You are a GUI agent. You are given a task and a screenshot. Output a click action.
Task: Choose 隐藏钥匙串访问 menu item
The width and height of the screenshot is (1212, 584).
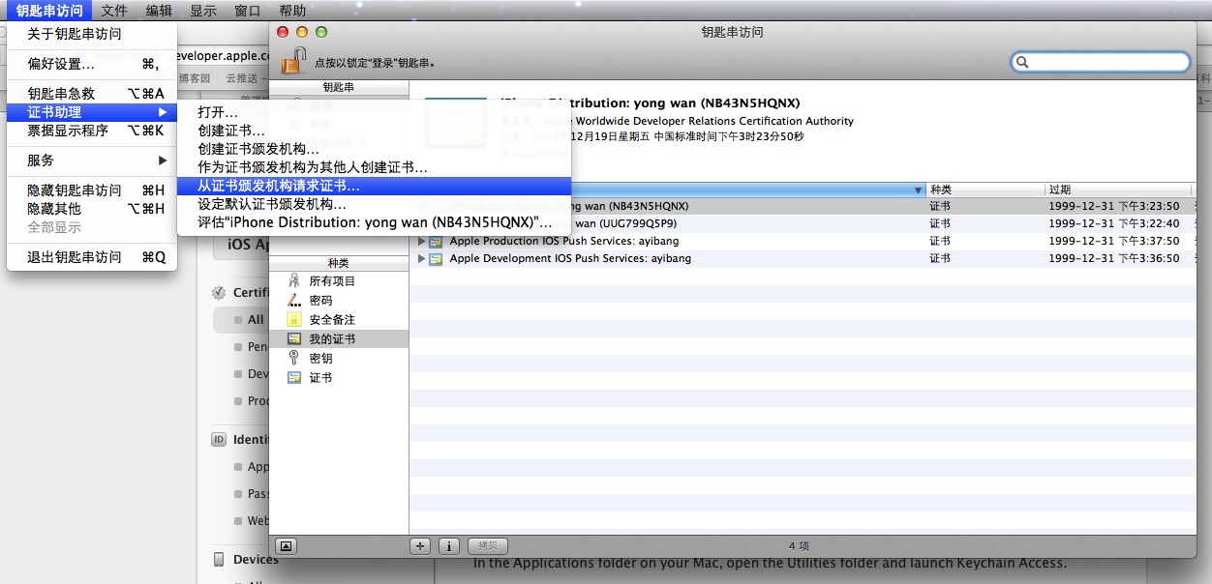pyautogui.click(x=92, y=190)
